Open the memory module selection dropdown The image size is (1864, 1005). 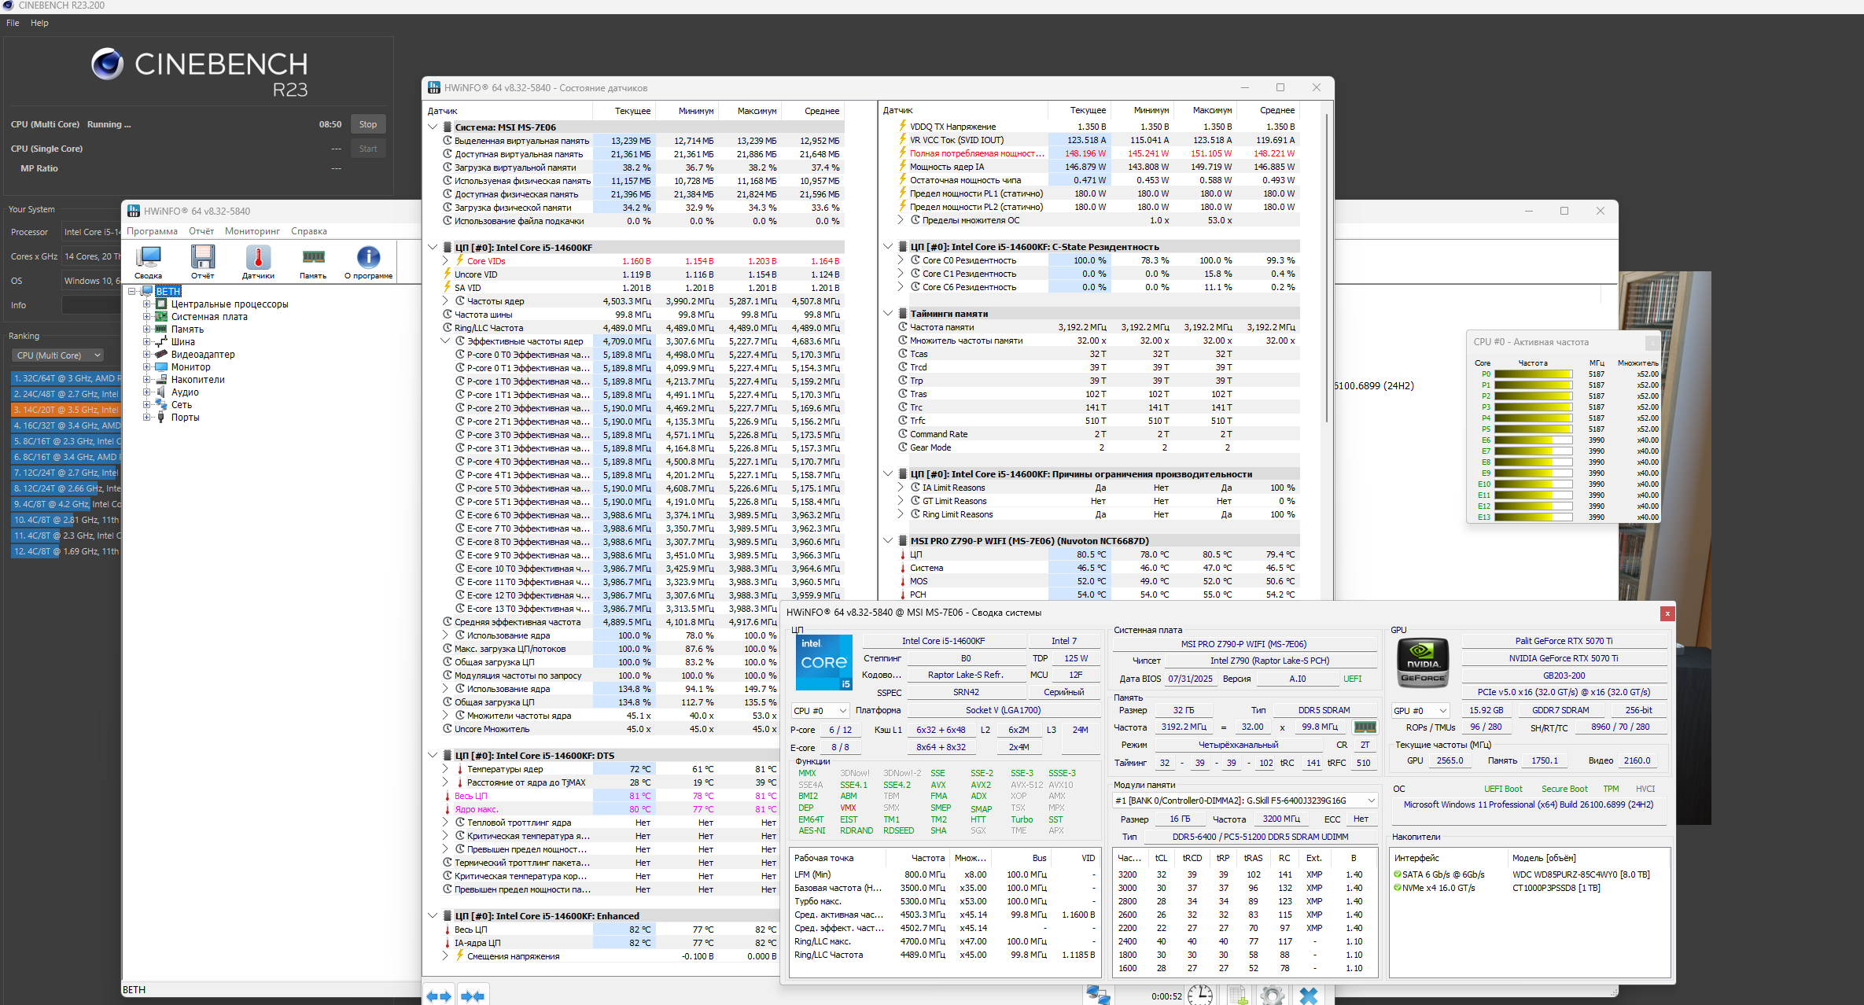coord(1246,801)
